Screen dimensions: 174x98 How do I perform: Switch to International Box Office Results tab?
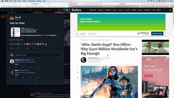pos(12,7)
